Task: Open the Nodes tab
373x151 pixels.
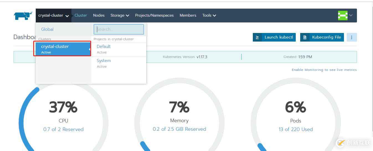Action: [x=99, y=16]
